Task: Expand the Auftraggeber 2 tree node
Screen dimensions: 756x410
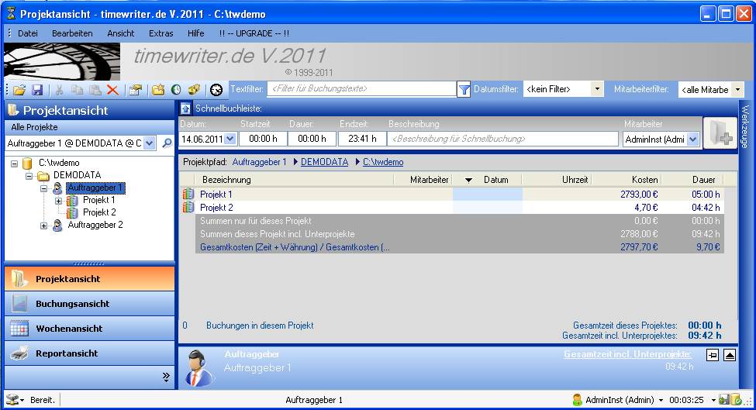Action: 44,226
